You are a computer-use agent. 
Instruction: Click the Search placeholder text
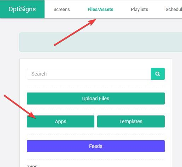pyautogui.click(x=39, y=74)
